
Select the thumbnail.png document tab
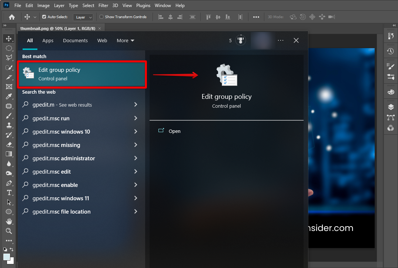click(57, 29)
